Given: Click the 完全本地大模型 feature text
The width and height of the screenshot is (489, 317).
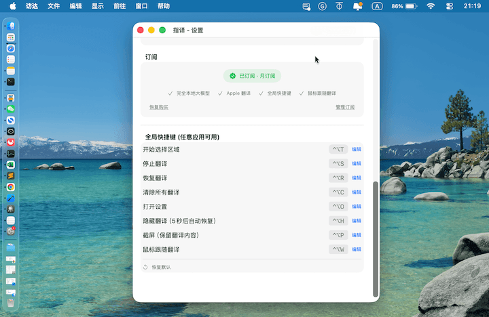Looking at the screenshot, I should [193, 93].
